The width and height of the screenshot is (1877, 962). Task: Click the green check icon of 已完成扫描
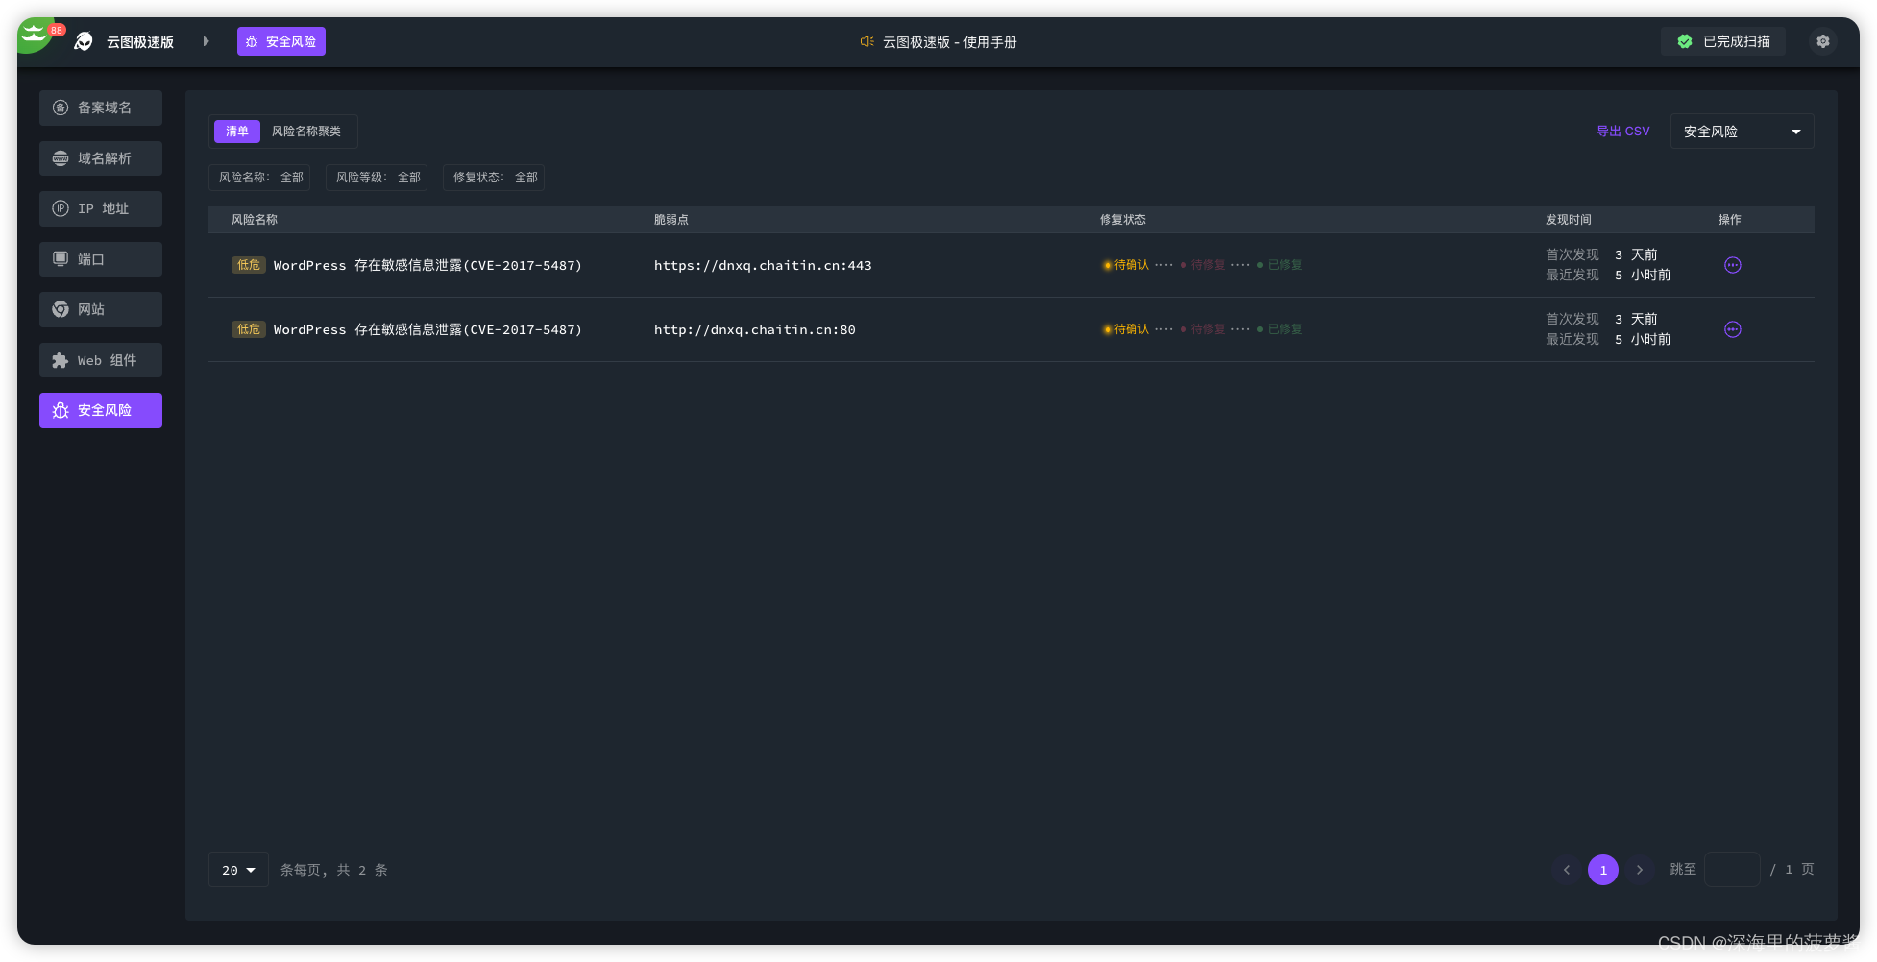pyautogui.click(x=1685, y=41)
